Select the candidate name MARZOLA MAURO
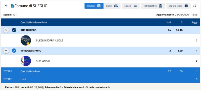 [x=31, y=51]
